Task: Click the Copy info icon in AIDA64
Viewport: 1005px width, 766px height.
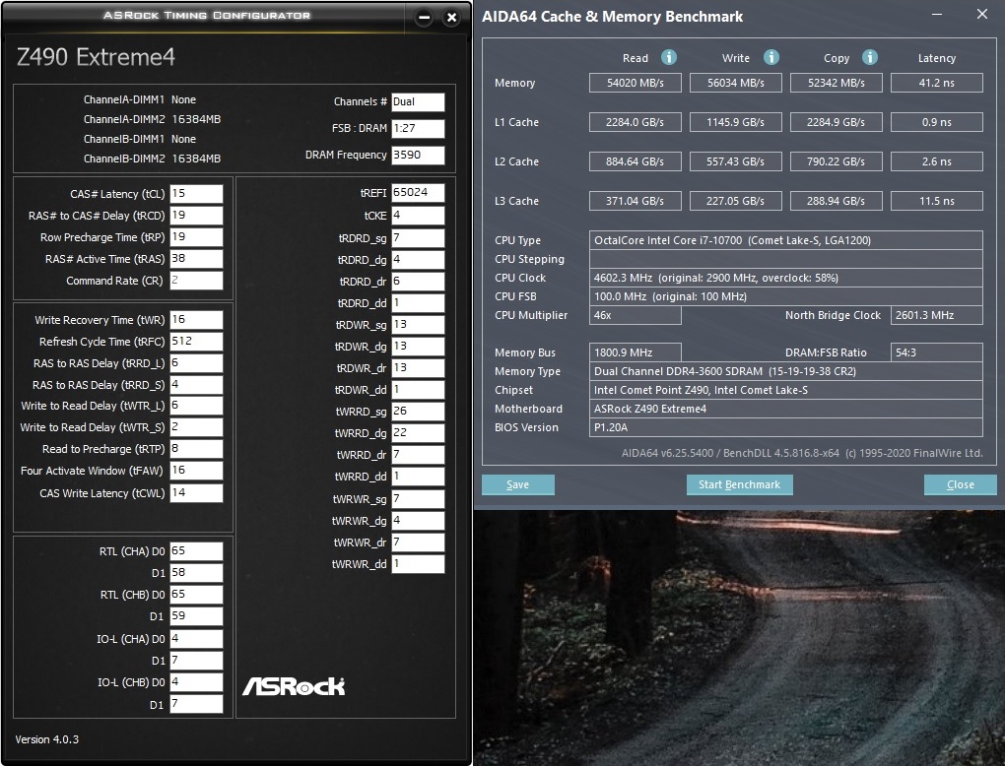Action: tap(870, 58)
